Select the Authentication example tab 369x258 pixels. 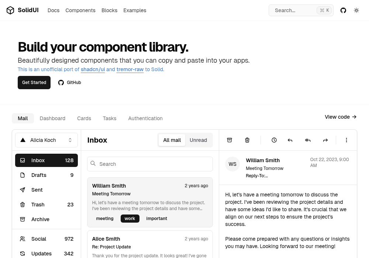coord(145,118)
